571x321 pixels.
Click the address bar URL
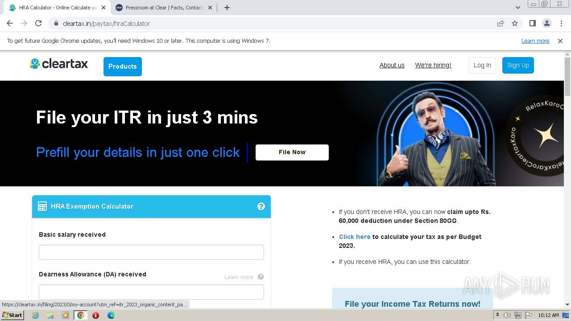pos(106,23)
